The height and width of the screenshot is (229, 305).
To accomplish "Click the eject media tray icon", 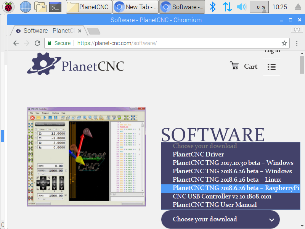I will (298, 7).
